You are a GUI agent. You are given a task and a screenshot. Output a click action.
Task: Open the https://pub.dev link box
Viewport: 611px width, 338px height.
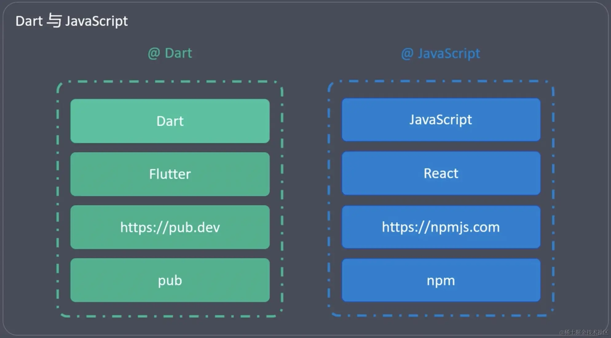(170, 227)
